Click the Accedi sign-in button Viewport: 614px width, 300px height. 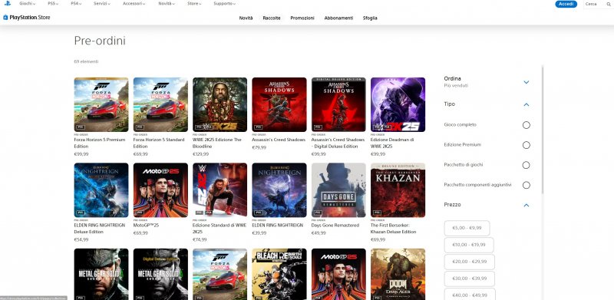(x=566, y=4)
